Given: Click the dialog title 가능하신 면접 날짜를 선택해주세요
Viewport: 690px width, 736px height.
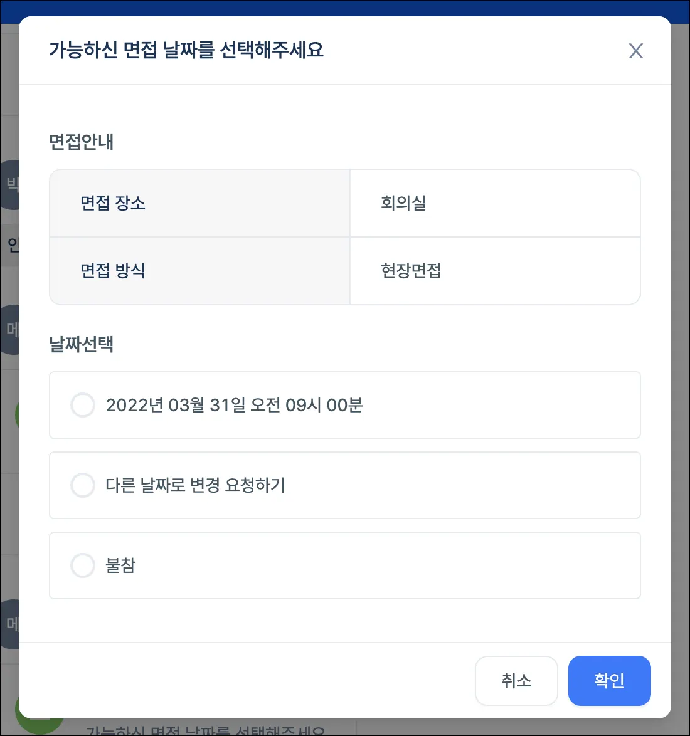Looking at the screenshot, I should [x=186, y=50].
